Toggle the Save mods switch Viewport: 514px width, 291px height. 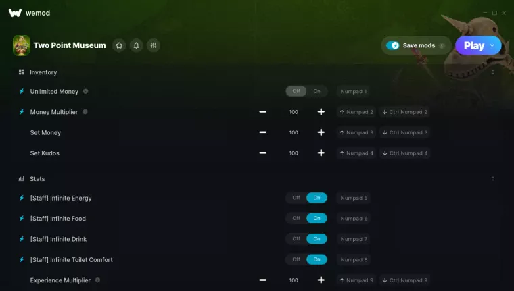click(x=392, y=45)
